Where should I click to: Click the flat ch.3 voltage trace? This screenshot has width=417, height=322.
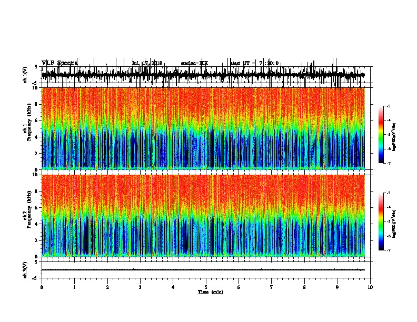tap(203, 270)
